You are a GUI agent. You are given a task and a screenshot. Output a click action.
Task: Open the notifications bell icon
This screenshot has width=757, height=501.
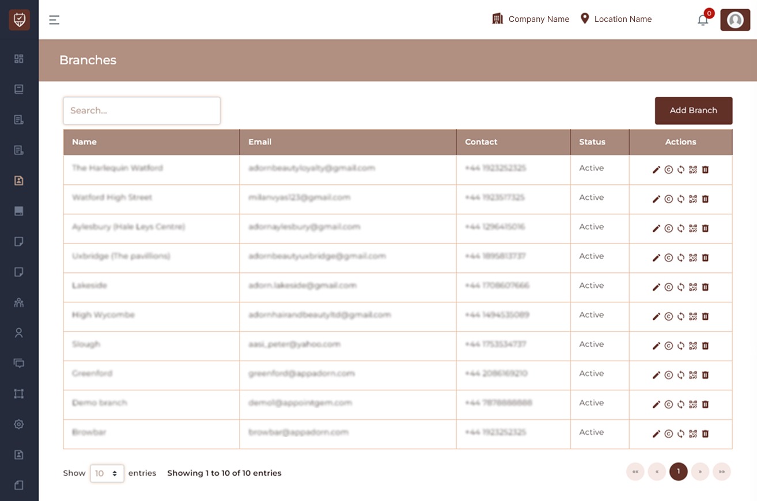tap(703, 20)
